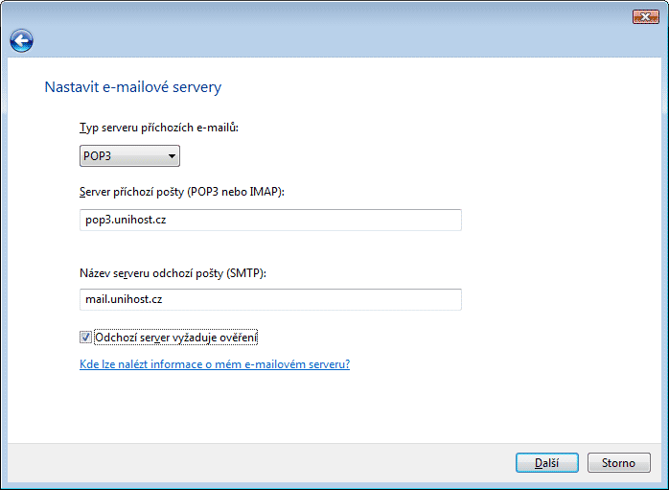Click the 'Typ serveru příchozích e-mailů' label
This screenshot has height=490, width=669.
coord(159,128)
